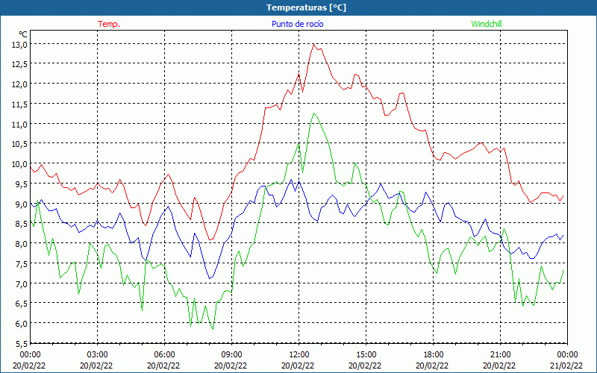The width and height of the screenshot is (597, 373).
Task: Click the 7,5 y-axis value
Action: tap(22, 264)
